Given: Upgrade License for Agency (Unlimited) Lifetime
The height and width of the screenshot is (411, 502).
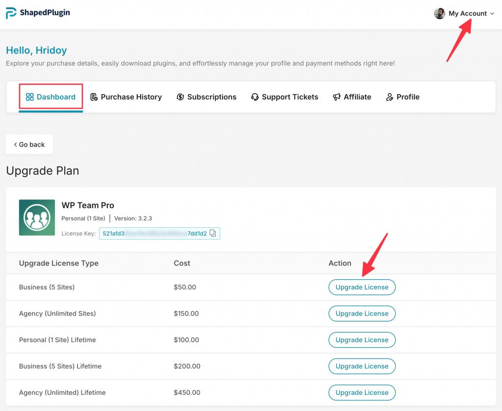Looking at the screenshot, I should [362, 392].
